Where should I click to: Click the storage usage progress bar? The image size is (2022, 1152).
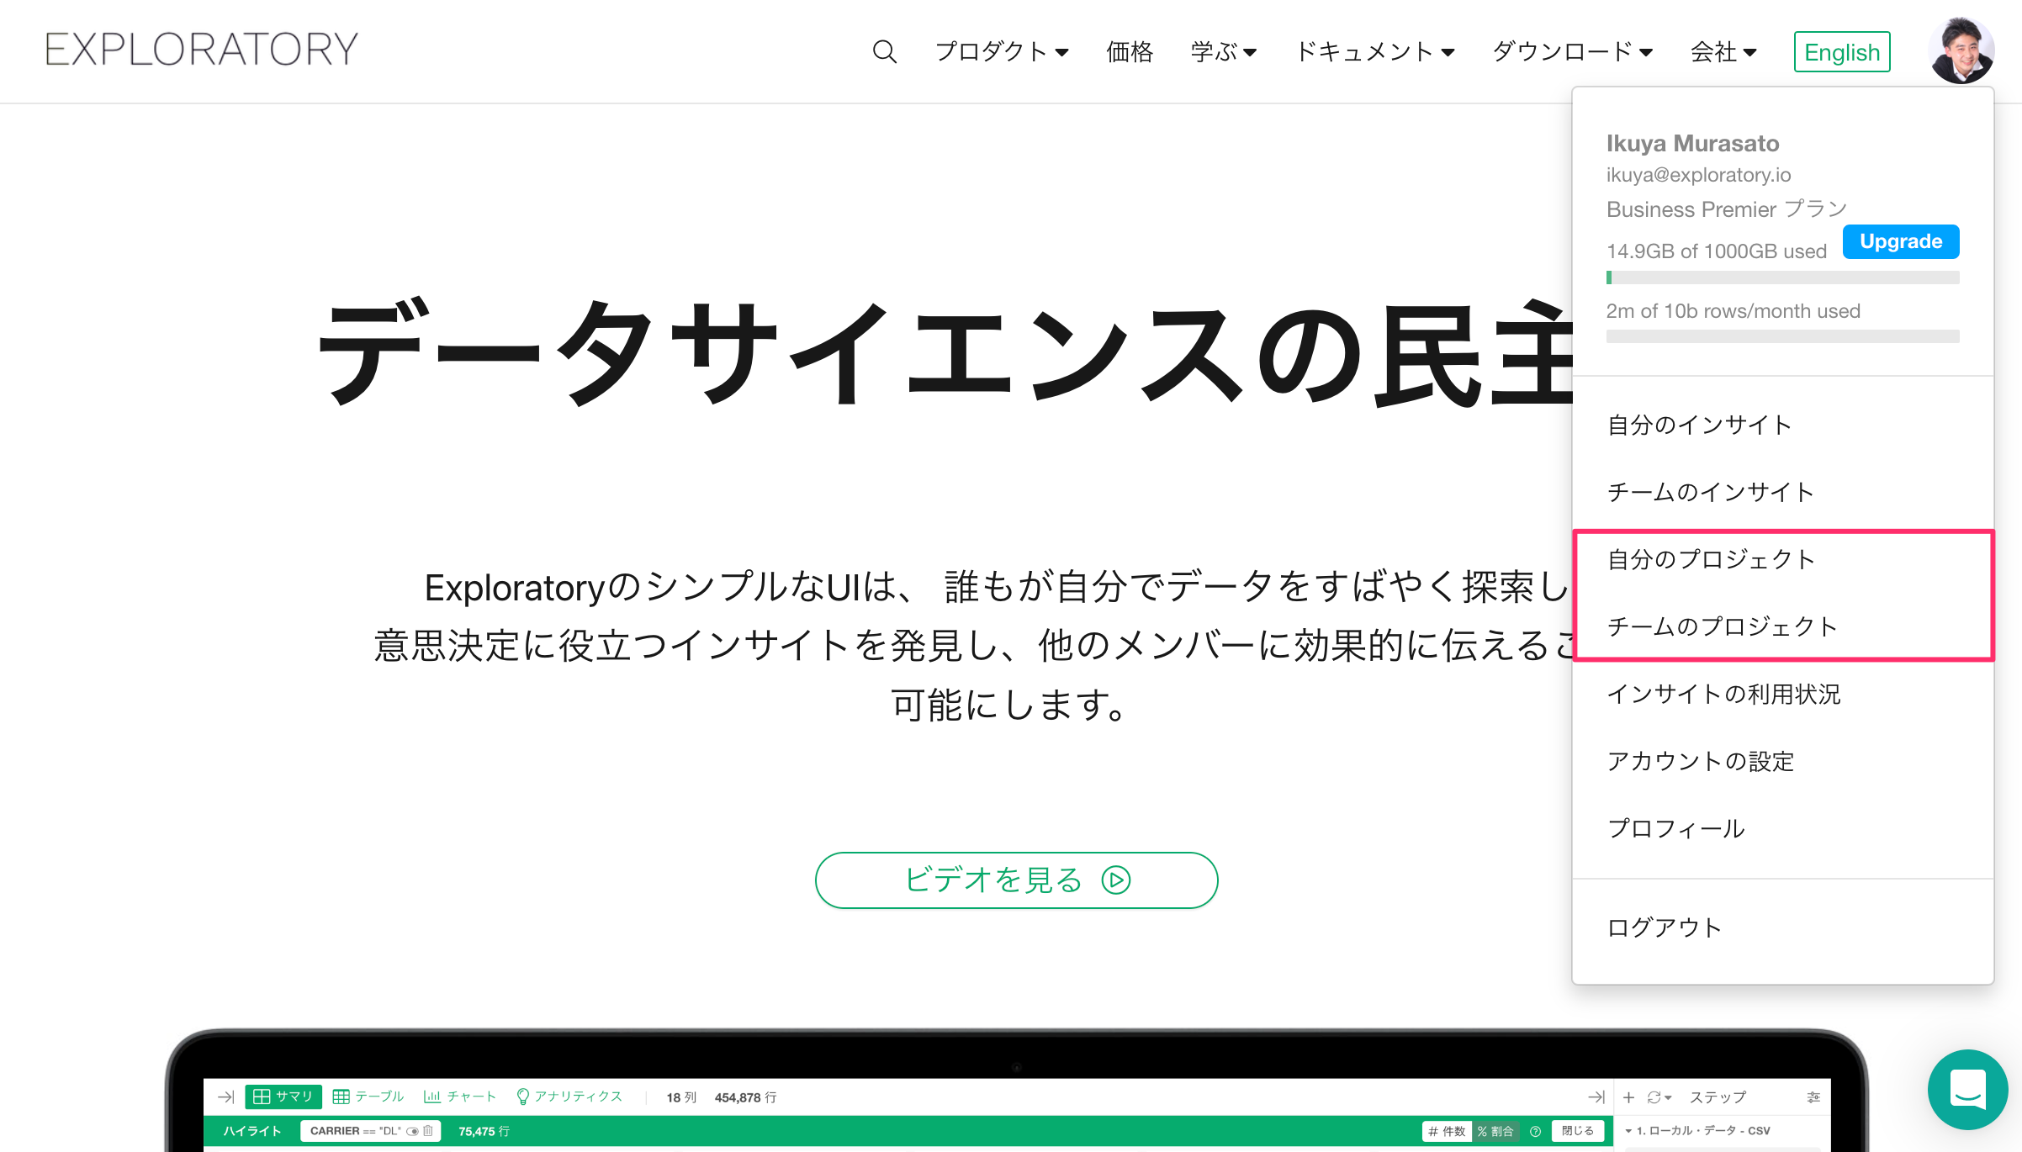[x=1782, y=277]
